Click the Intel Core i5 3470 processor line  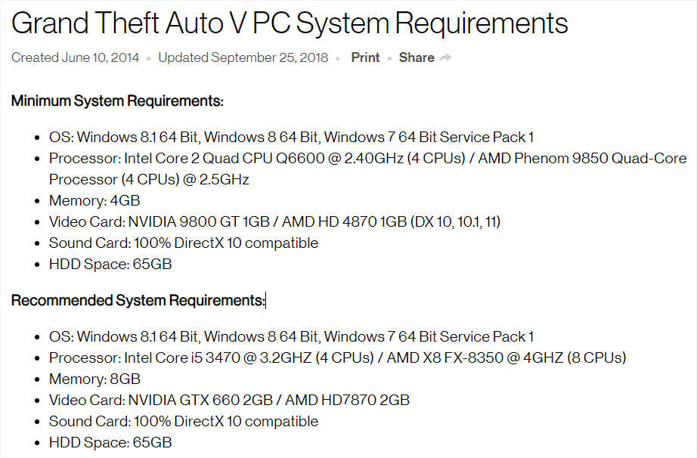(337, 357)
